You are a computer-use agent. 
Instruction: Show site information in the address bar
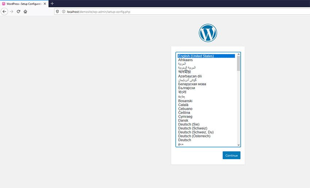pyautogui.click(x=63, y=11)
